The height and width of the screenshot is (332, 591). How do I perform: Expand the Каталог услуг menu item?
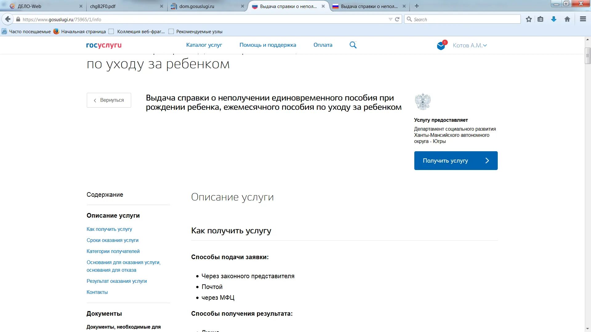tap(204, 45)
